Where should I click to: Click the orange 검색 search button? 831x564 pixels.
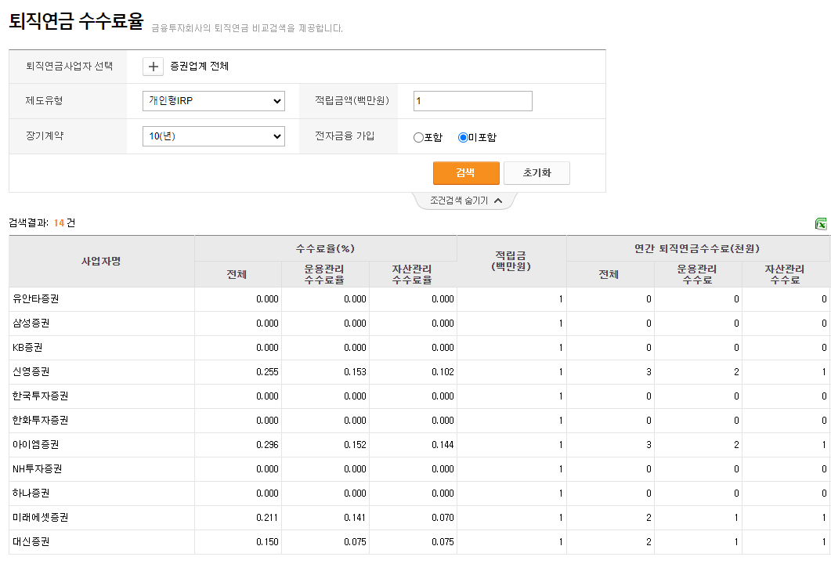466,172
